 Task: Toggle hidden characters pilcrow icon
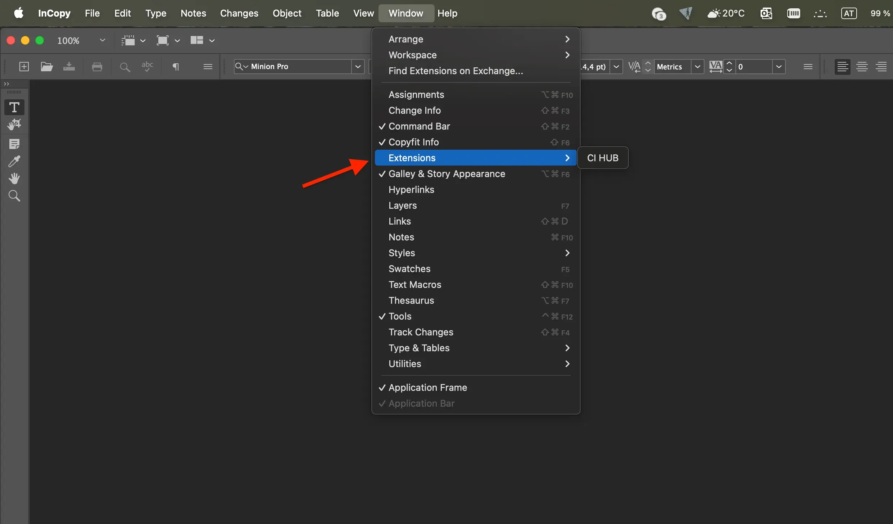click(176, 67)
